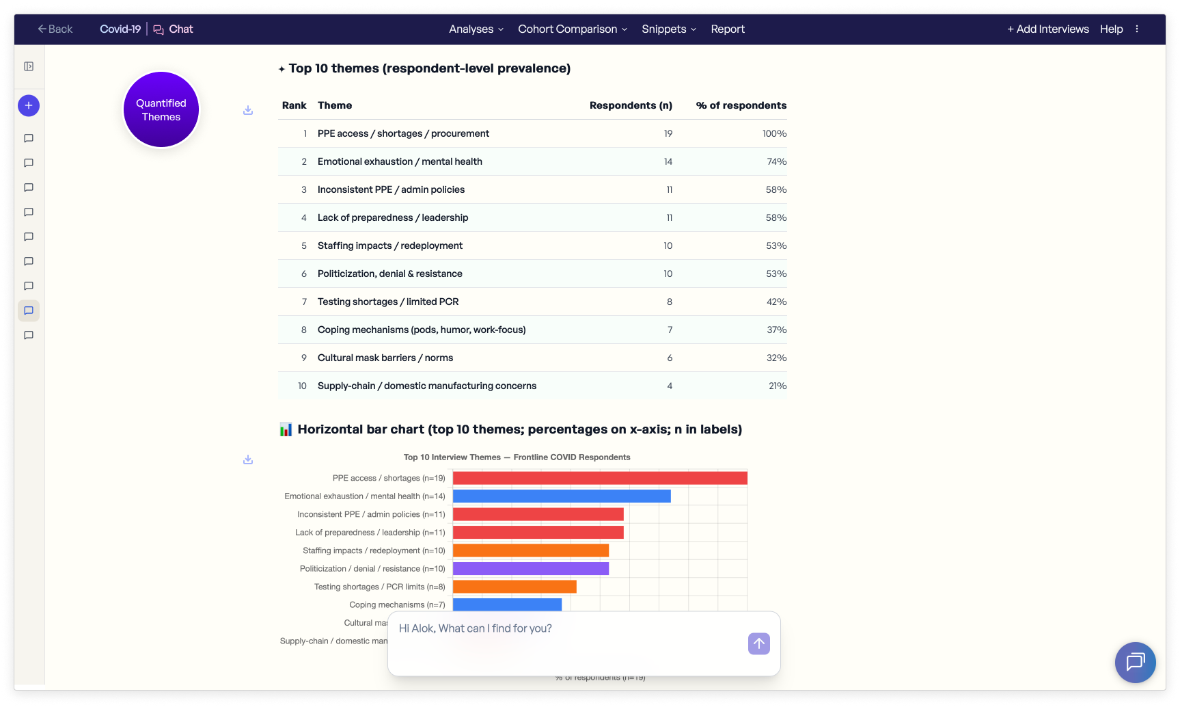Image resolution: width=1180 pixels, height=707 pixels.
Task: Download the top 10 themes table
Action: (x=248, y=110)
